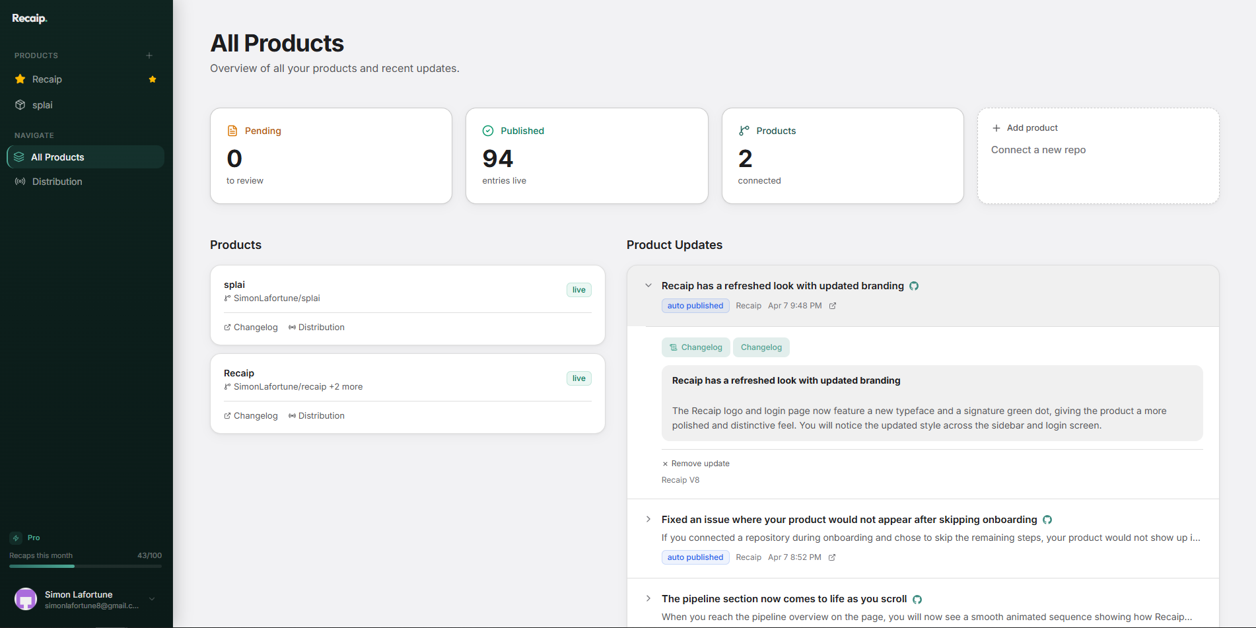This screenshot has height=628, width=1256.
Task: Click the GitHub icon on the onboarding fix update
Action: coord(1047,520)
